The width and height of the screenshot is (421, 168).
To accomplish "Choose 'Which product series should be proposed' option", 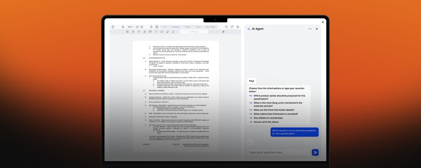I will click(x=280, y=97).
